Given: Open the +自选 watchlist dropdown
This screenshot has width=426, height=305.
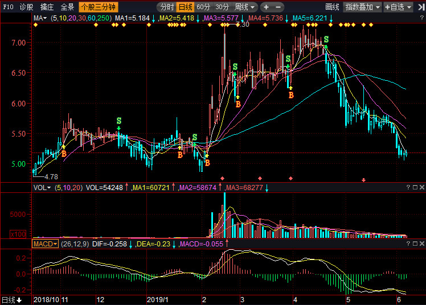Looking at the screenshot, I should (398, 7).
